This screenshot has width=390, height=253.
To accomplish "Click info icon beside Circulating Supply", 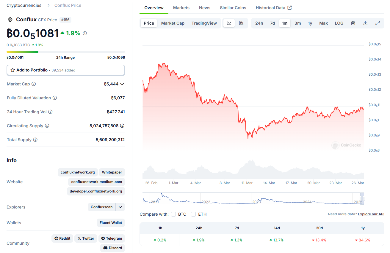I will point(47,126).
